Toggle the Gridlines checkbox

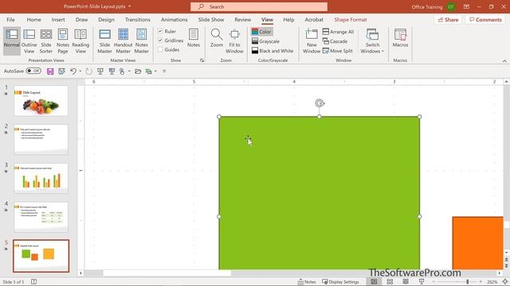(x=160, y=41)
